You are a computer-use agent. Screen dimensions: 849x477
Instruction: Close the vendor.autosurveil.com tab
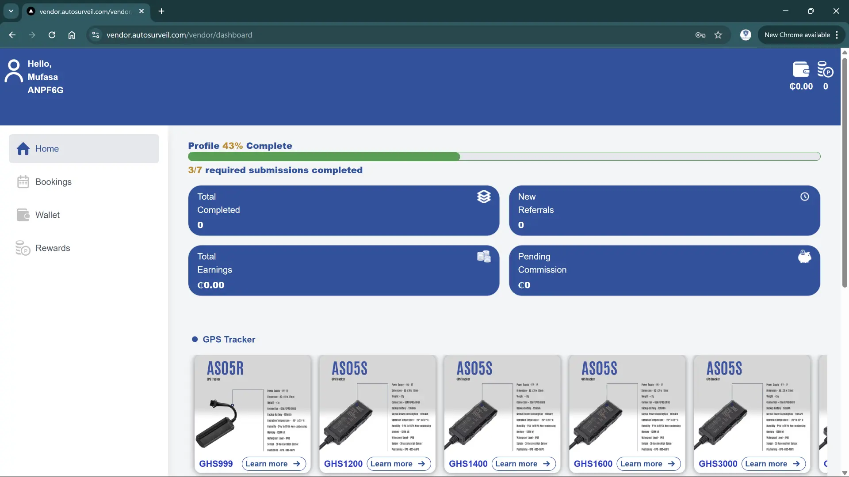coord(141,11)
